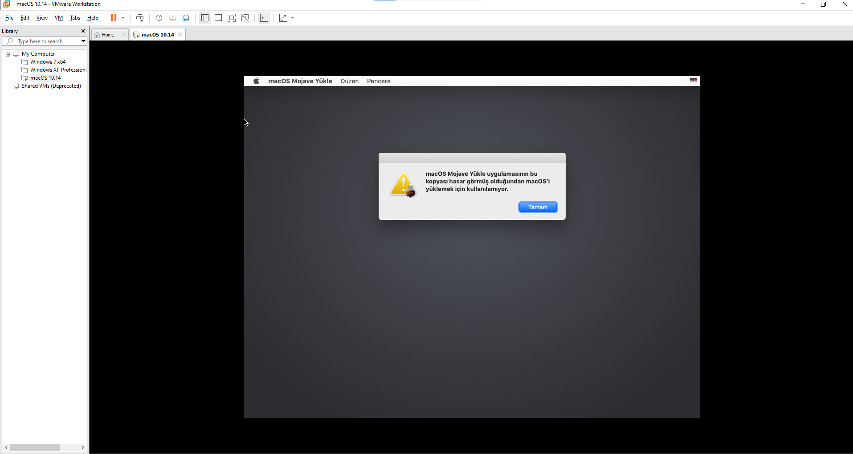Click the library horizontal scrollbar thumb
Screen dimensions: 853x454
tap(35, 447)
